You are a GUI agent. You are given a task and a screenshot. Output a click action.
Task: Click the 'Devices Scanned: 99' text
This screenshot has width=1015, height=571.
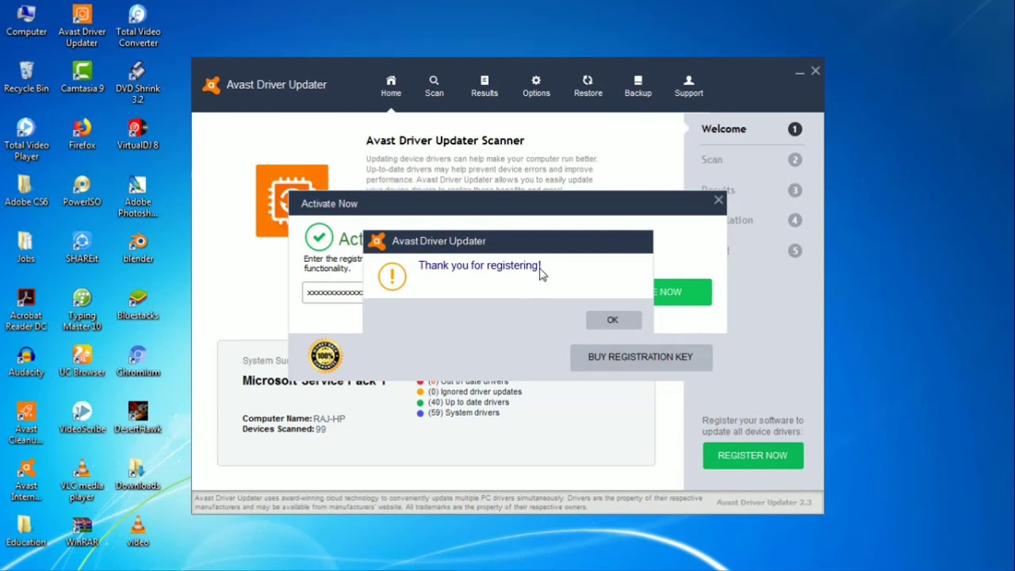(284, 429)
